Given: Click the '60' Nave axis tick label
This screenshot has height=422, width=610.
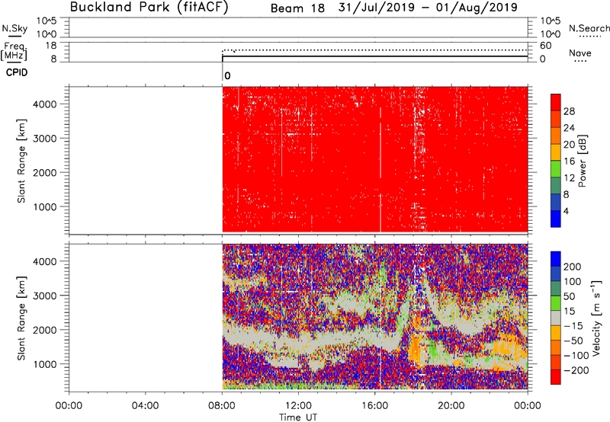Looking at the screenshot, I should [x=545, y=46].
